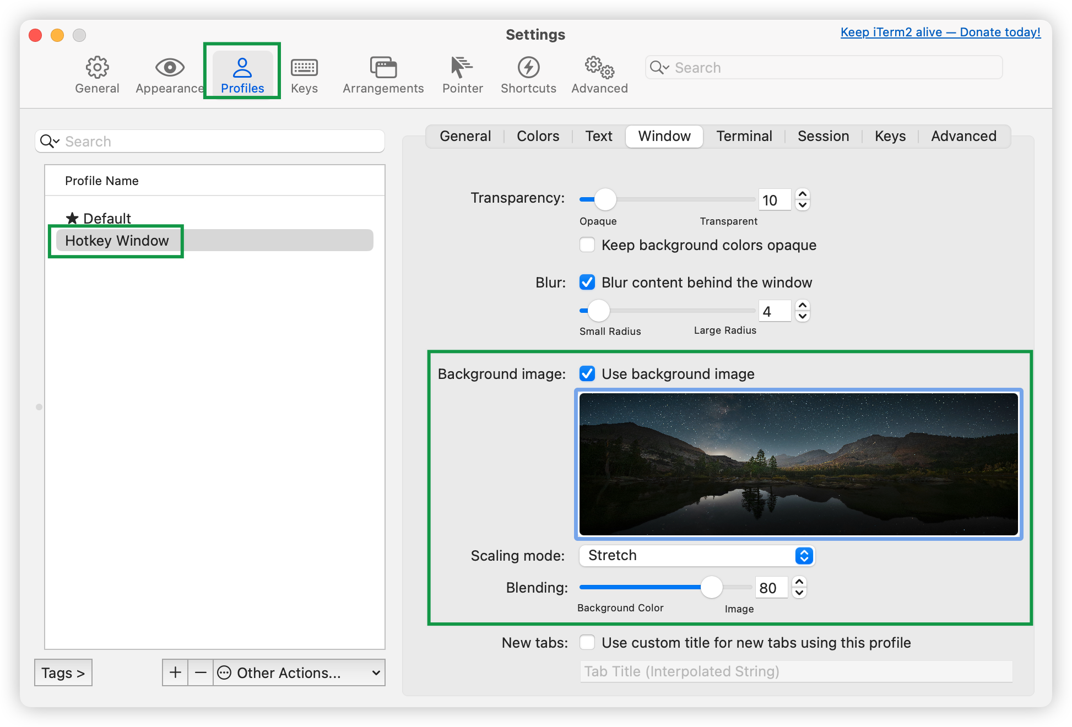Open Arrangements window icon
This screenshot has height=727, width=1072.
tap(383, 68)
